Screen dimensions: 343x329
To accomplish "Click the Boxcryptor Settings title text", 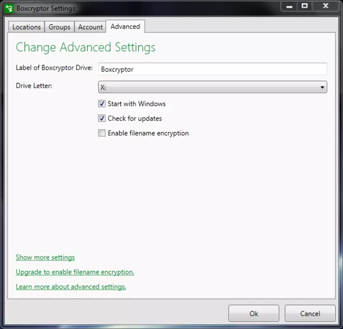I will pyautogui.click(x=46, y=9).
